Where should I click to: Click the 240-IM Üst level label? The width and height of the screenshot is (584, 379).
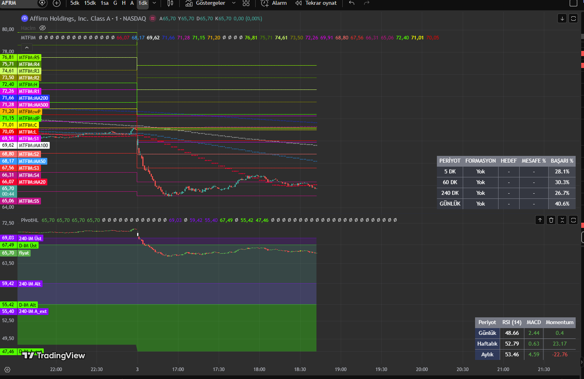point(30,239)
